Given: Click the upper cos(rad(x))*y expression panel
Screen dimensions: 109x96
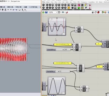Looking at the screenshot, I should pos(63,44).
